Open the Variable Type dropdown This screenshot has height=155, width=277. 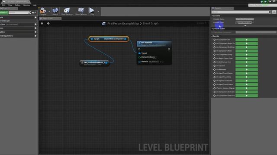click(x=244, y=22)
